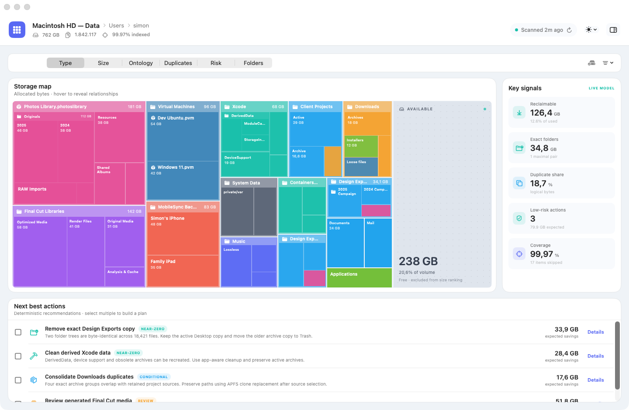The width and height of the screenshot is (629, 410).
Task: Show the Risk tab
Action: (216, 63)
